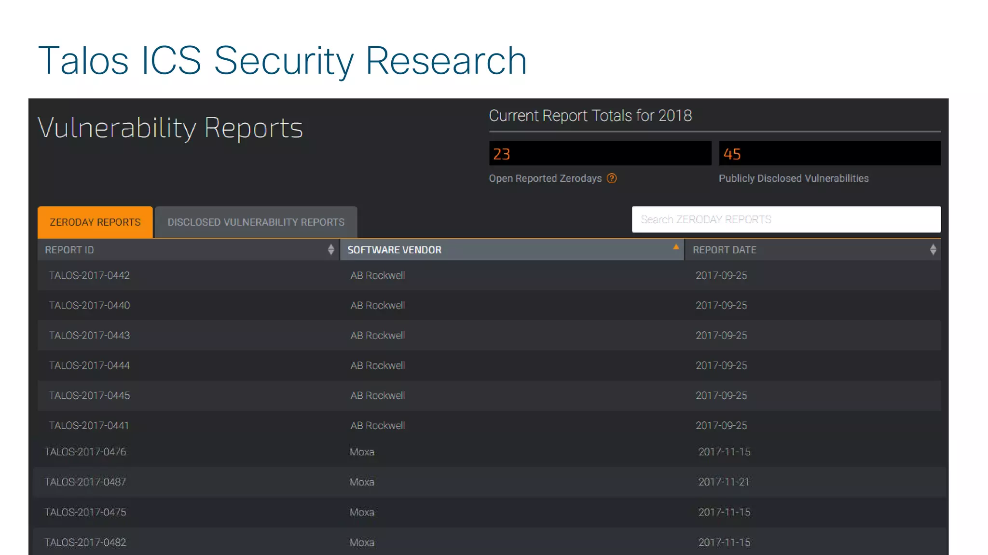Select report ID TALOS-2017-0476

tap(85, 452)
